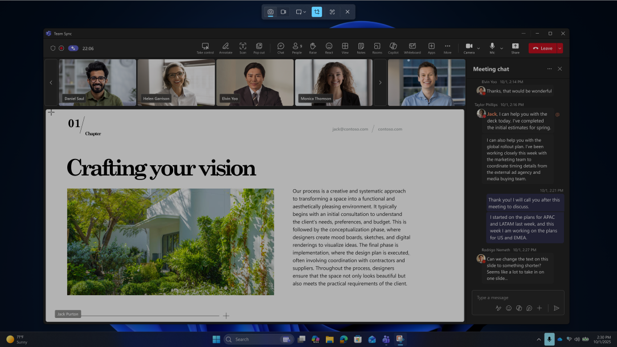Open the Leave button dropdown arrow

click(x=559, y=48)
